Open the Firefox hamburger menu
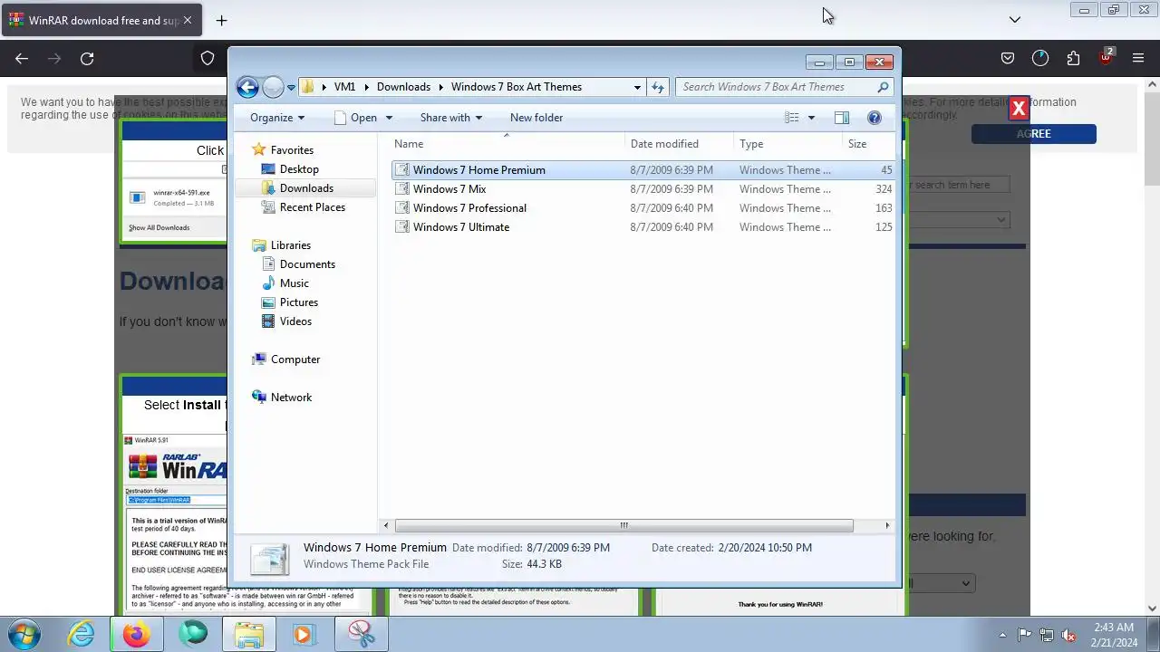 [1138, 59]
